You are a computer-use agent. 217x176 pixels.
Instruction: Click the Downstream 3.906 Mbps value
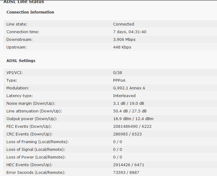click(124, 40)
